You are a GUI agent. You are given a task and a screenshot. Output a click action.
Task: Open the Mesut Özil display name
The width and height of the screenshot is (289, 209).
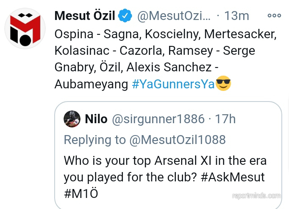pos(85,16)
